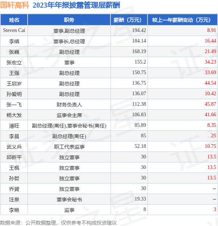218x226 pixels.
Task: Select the name 张一飞
Action: (x=14, y=105)
